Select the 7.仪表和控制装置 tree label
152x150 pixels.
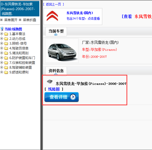click(x=22, y=63)
